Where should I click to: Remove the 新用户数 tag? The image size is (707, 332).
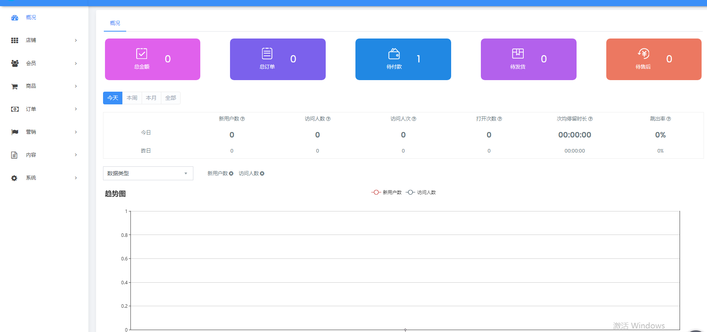tap(231, 174)
